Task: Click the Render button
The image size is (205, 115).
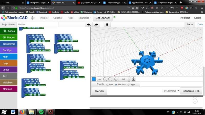Action: (100, 91)
